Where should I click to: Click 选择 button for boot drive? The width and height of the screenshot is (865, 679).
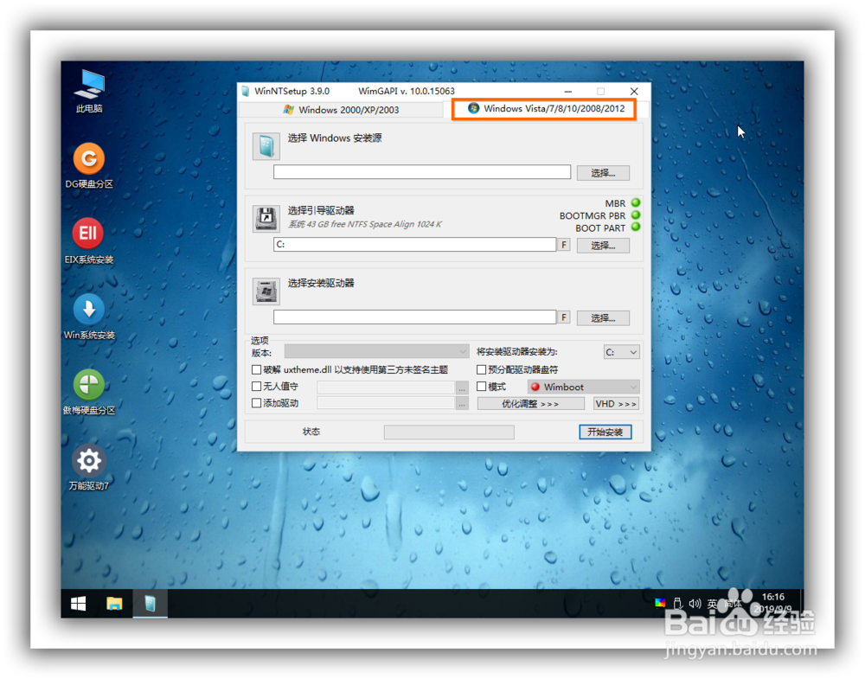(603, 246)
